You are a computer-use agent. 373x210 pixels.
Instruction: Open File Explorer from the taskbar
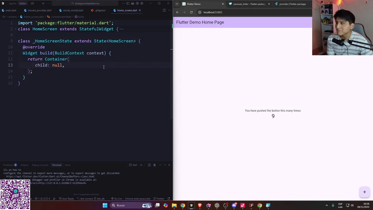click(174, 205)
